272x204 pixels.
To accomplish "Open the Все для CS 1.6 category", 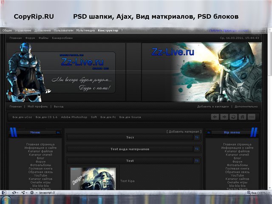I will [x=46, y=117].
